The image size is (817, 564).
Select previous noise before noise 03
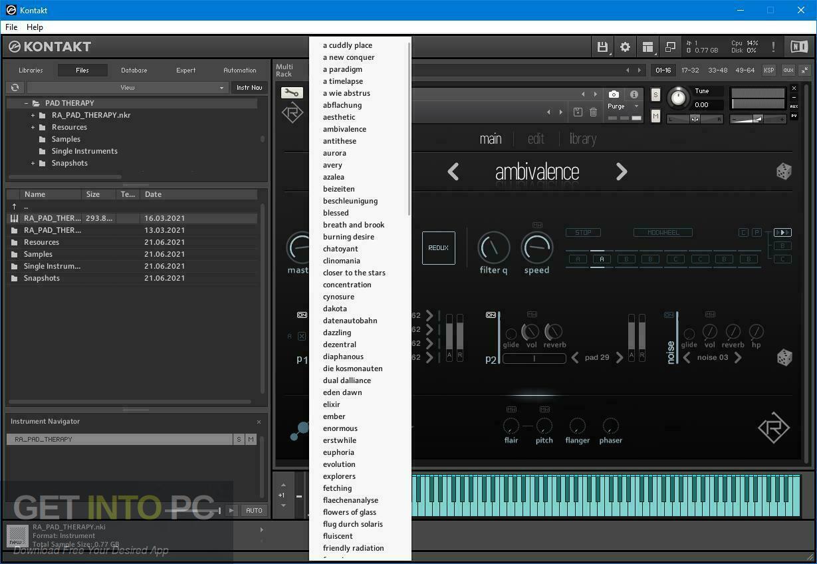pos(687,358)
